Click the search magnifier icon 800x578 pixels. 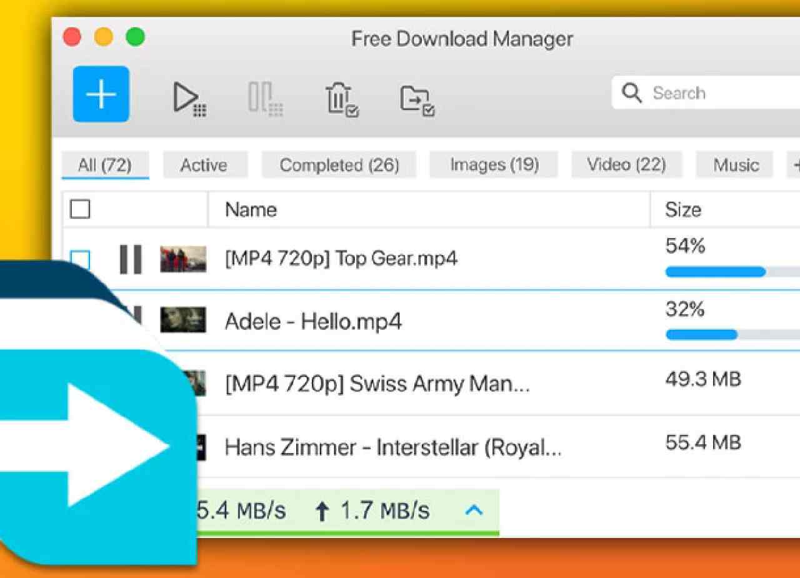point(632,93)
